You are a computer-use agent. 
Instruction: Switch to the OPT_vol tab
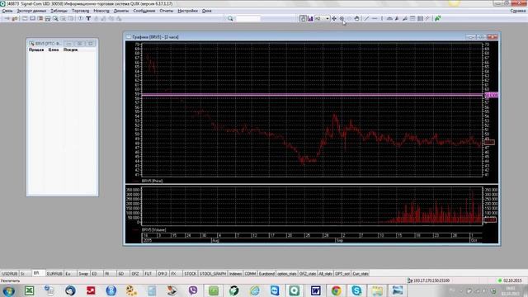coord(342,274)
